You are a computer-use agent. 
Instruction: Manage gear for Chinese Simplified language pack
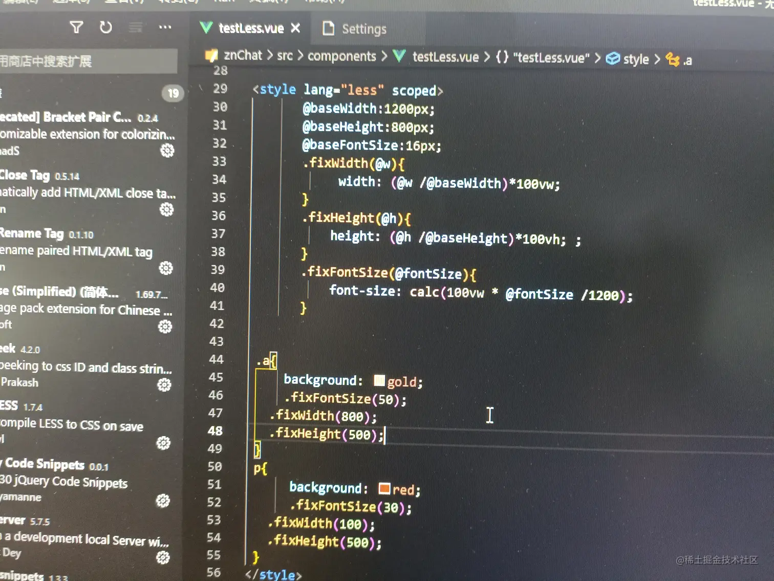pos(165,327)
